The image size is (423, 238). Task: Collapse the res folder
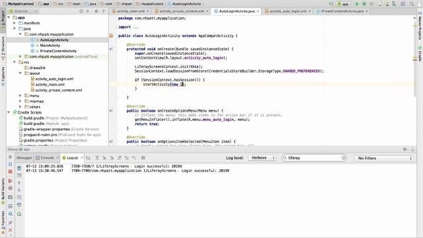(x=15, y=62)
